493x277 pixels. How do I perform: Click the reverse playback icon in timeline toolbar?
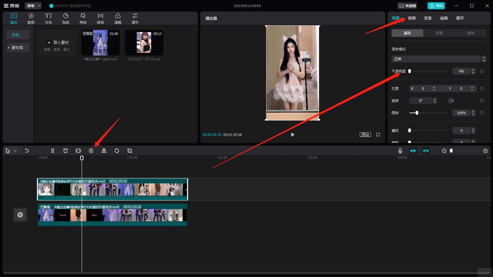(91, 151)
